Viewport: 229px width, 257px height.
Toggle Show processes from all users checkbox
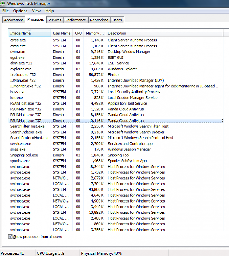point(10,237)
